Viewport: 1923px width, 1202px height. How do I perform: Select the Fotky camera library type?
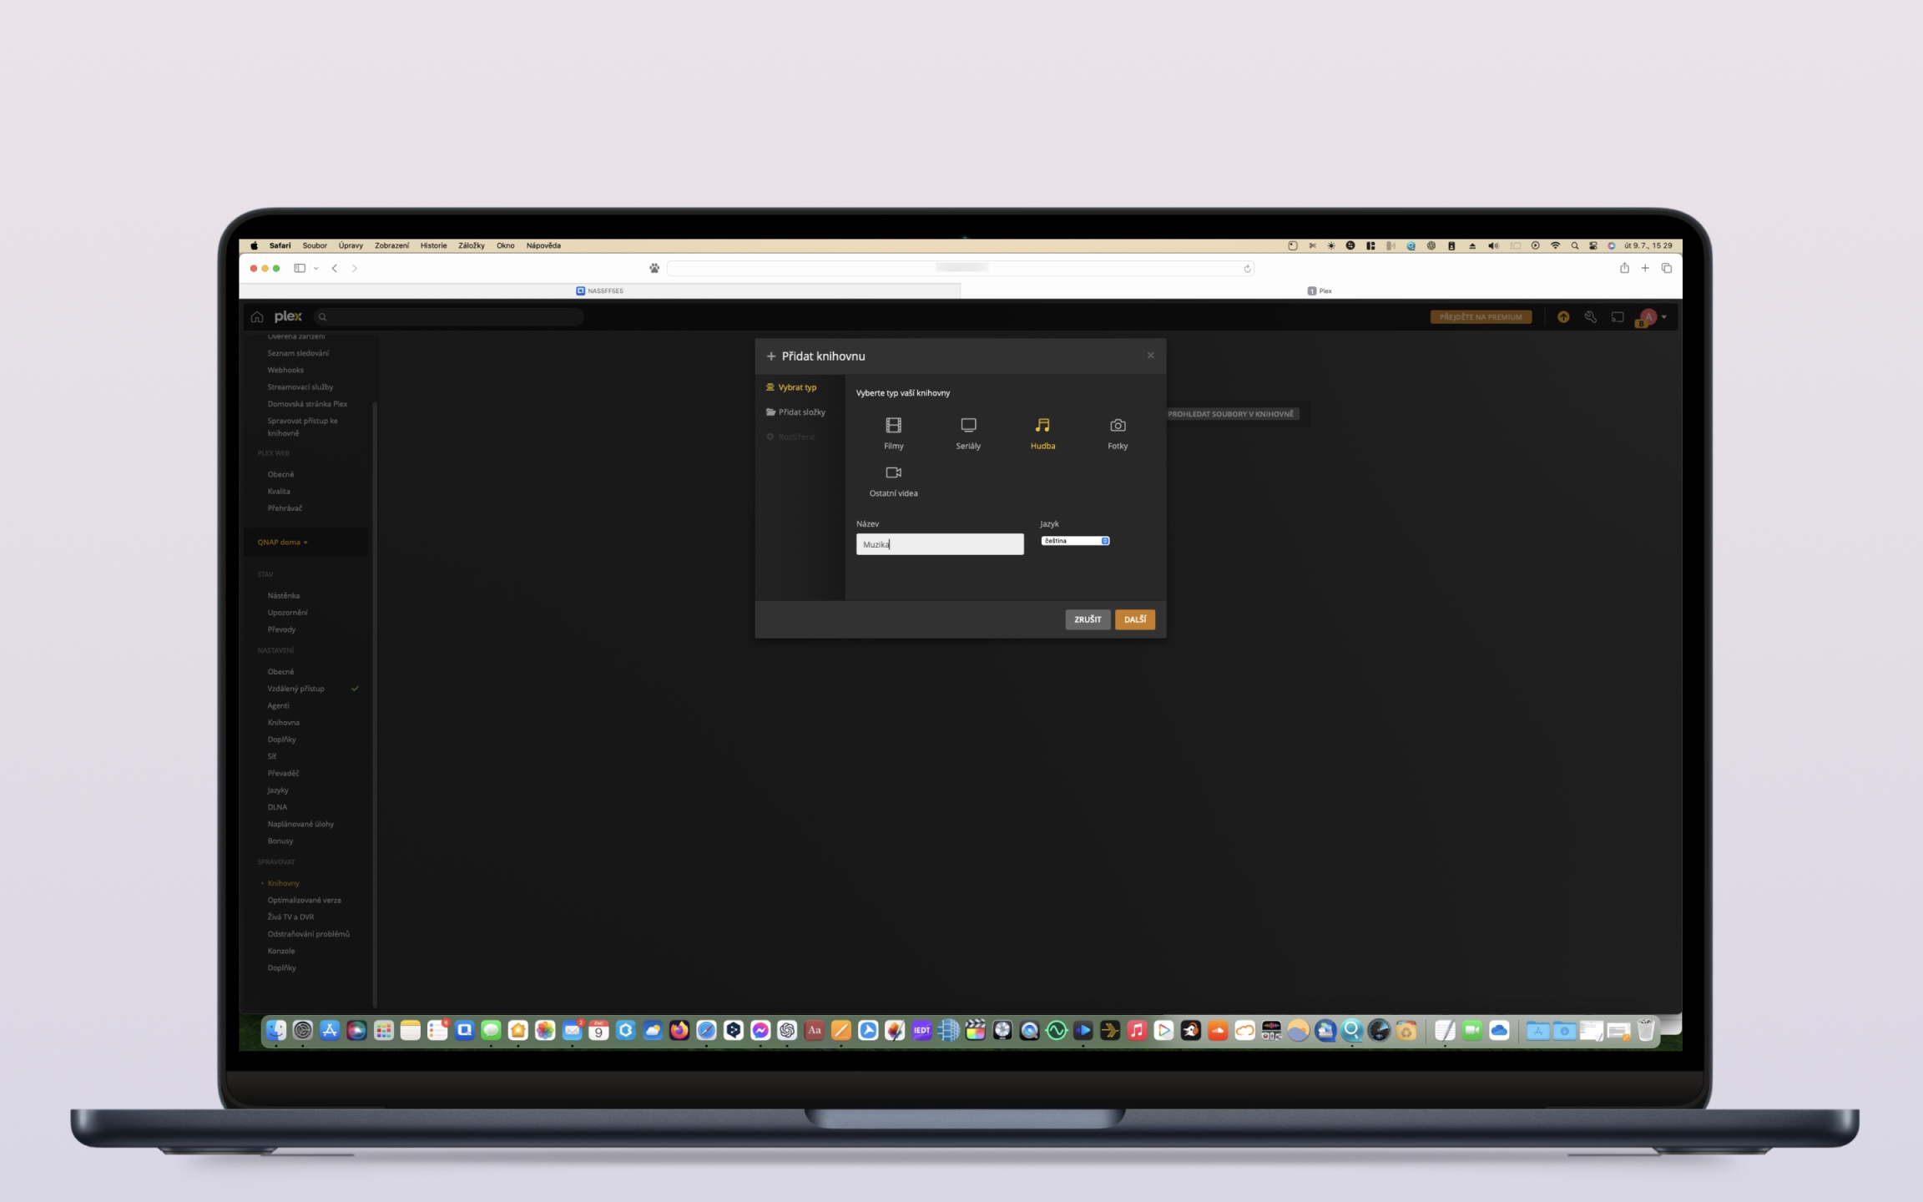[1118, 426]
